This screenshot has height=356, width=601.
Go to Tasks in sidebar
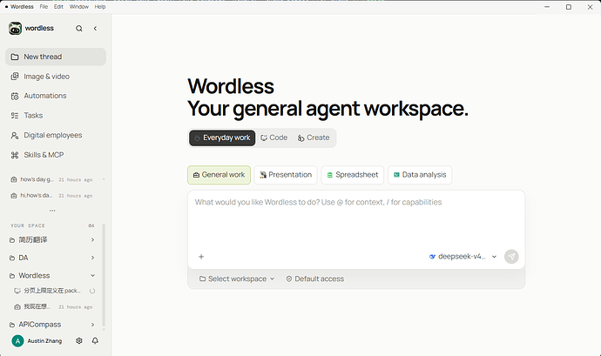tap(56, 116)
